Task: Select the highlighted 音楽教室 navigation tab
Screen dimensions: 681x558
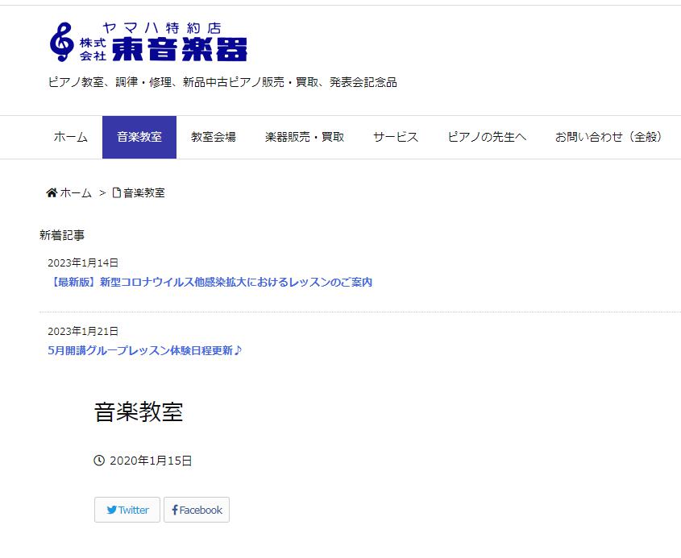Action: (139, 137)
